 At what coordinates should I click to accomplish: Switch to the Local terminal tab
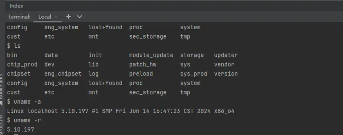[x=45, y=17]
